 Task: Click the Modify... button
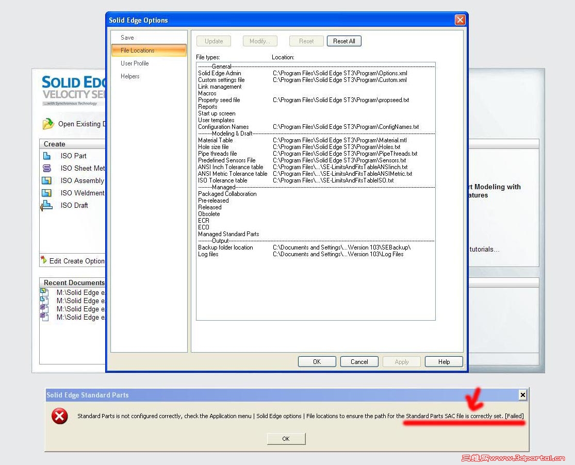coord(260,41)
